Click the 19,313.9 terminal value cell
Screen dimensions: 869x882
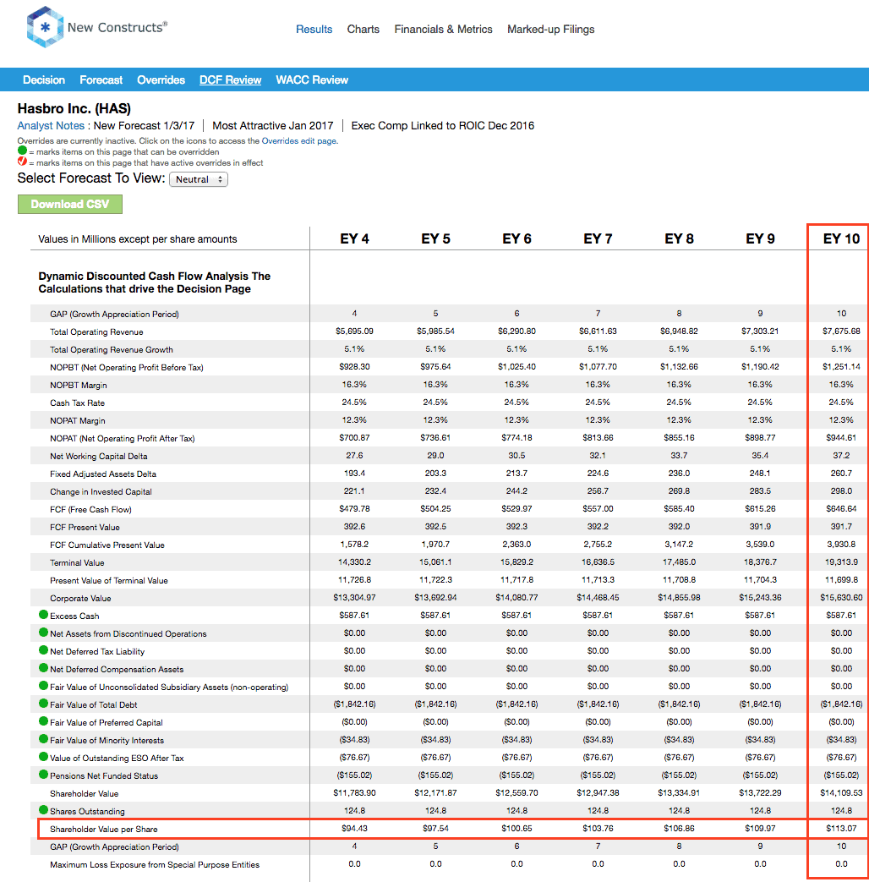[841, 562]
